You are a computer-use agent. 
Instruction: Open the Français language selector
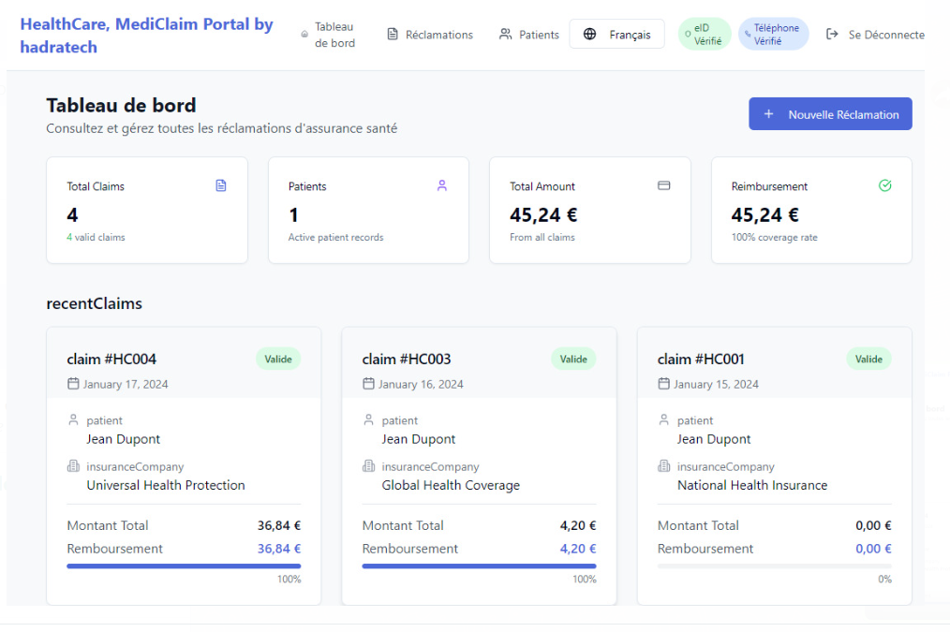(616, 35)
